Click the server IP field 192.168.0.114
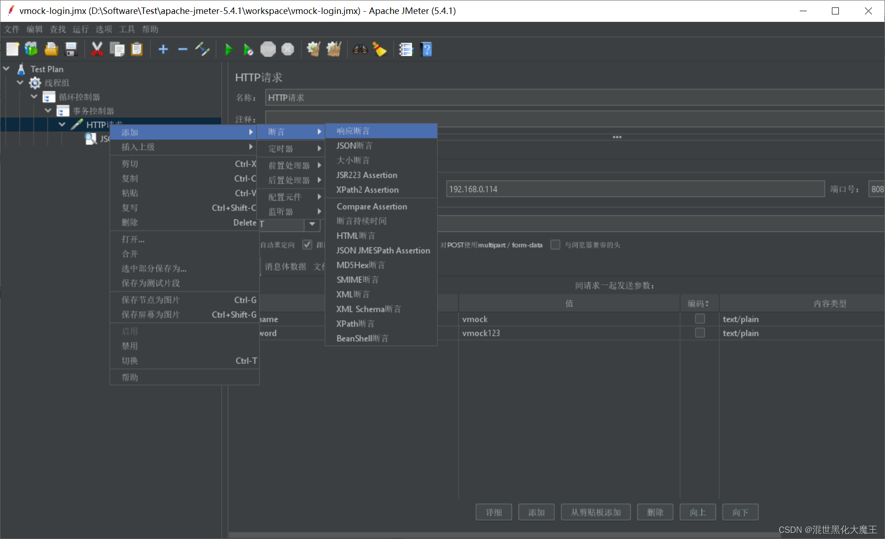The height and width of the screenshot is (539, 885). [635, 189]
